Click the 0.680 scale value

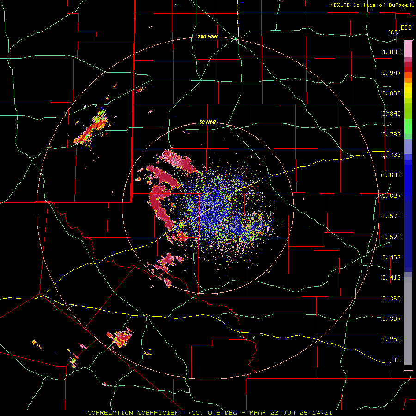(392, 175)
